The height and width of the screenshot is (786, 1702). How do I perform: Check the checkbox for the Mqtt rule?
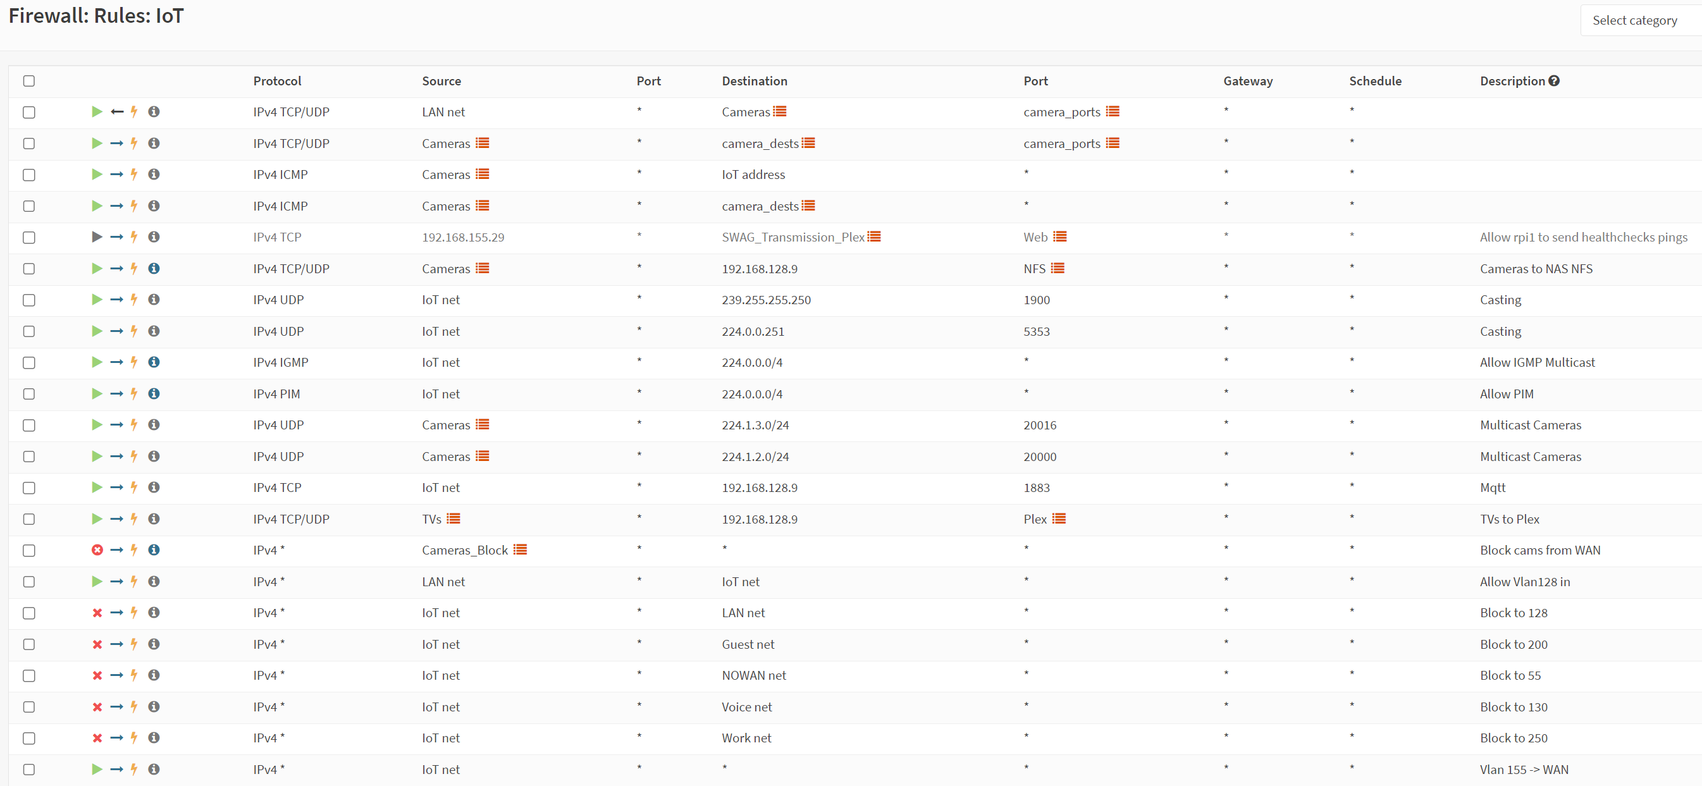click(x=29, y=488)
